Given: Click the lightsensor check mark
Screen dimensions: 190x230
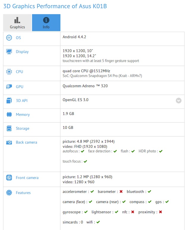Looking at the screenshot, I should point(117,212).
